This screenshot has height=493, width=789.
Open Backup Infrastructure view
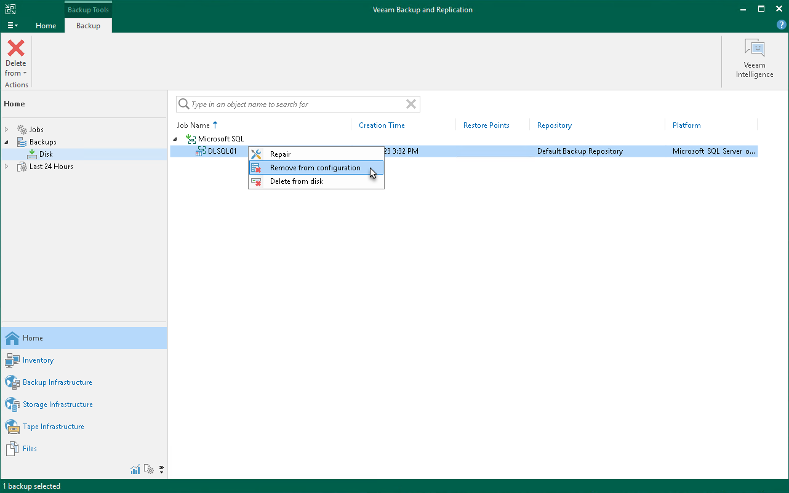(x=84, y=382)
